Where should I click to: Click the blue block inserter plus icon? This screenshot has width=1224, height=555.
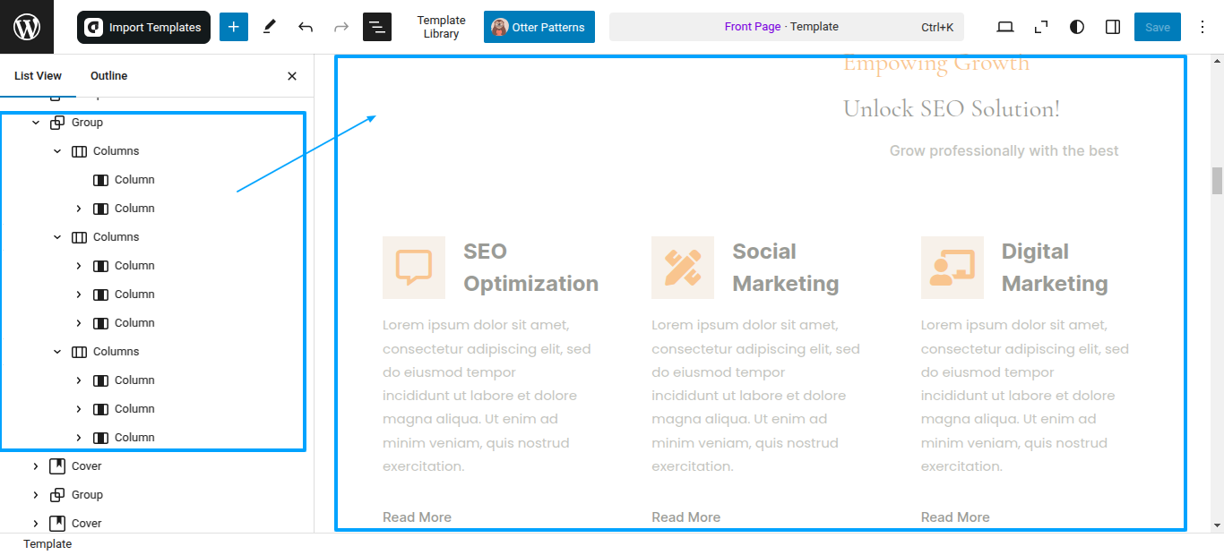point(233,27)
